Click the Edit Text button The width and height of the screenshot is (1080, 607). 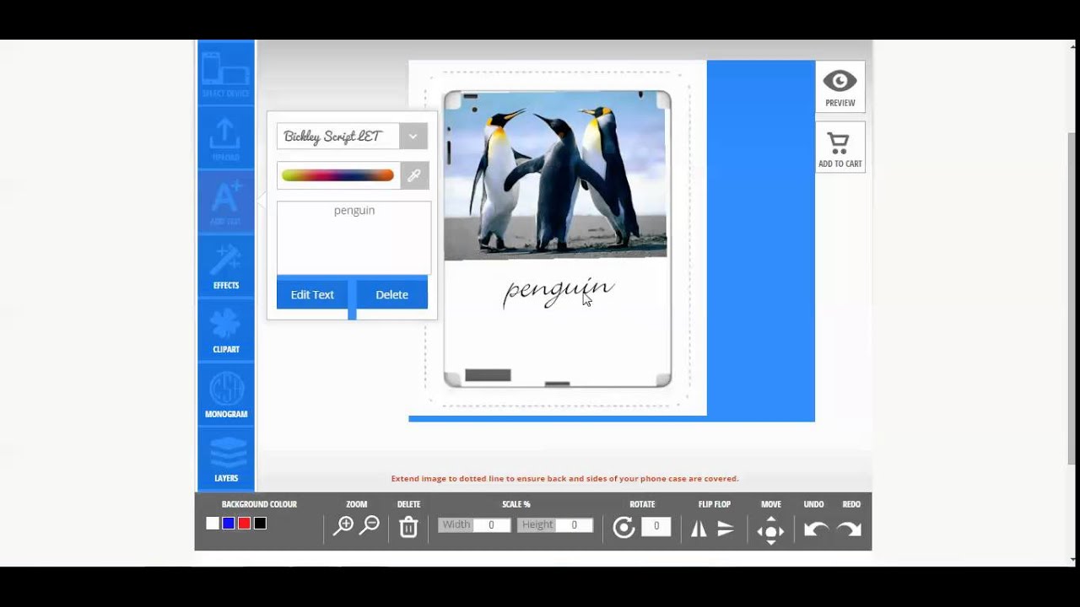pos(312,294)
